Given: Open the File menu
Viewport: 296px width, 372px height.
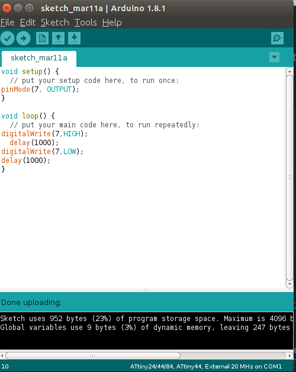Looking at the screenshot, I should [x=7, y=23].
